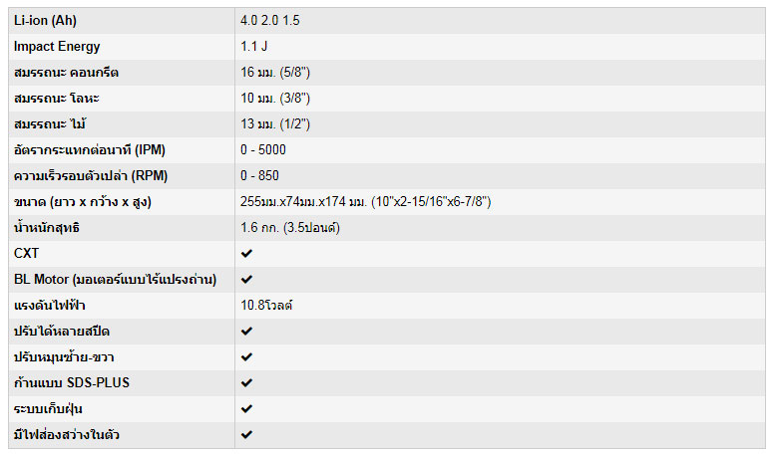Select the แรงดันไฟฟ้า row label
This screenshot has height=456, width=778.
tap(48, 305)
